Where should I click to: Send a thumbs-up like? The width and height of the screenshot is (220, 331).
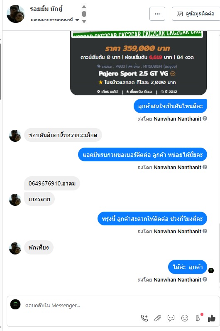click(x=212, y=318)
